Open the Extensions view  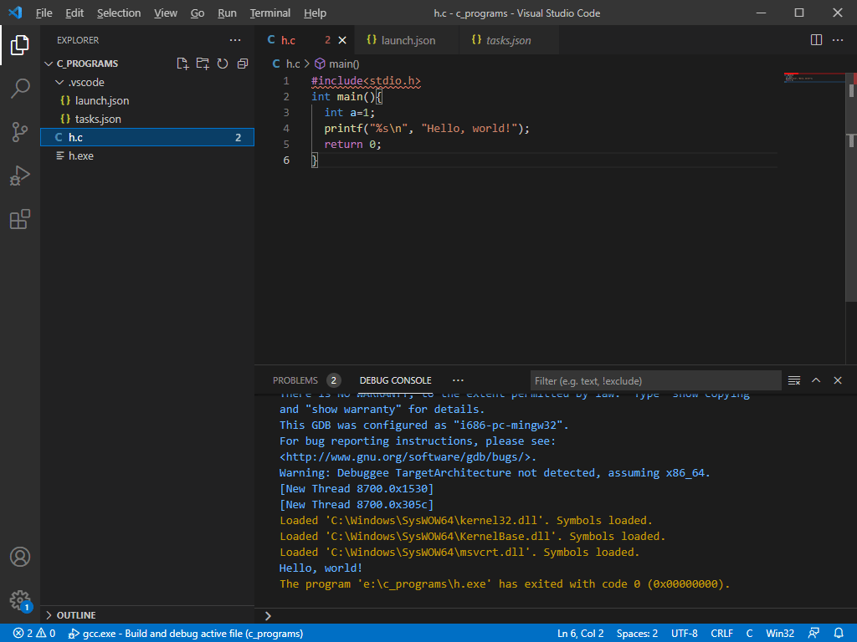pyautogui.click(x=20, y=219)
